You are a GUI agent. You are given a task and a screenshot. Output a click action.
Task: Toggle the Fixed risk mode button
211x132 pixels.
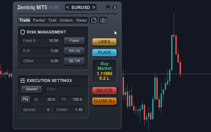pos(74,41)
